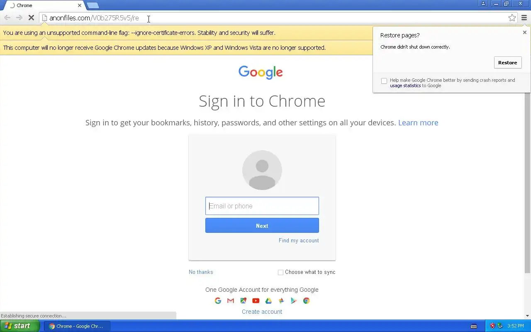531x332 pixels.
Task: Click the Google Drive icon
Action: pos(268,301)
